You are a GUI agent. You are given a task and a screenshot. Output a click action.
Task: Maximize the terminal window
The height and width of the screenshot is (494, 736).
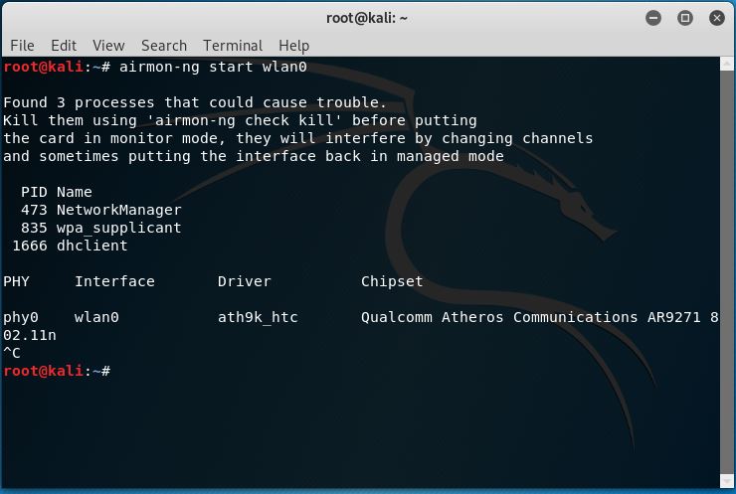[x=685, y=18]
